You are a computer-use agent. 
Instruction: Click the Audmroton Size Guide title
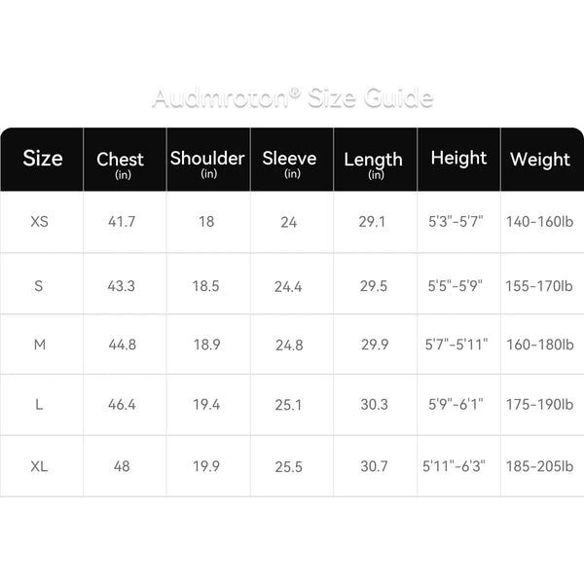(293, 98)
